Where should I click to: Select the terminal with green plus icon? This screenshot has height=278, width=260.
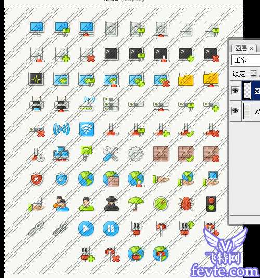point(186,55)
